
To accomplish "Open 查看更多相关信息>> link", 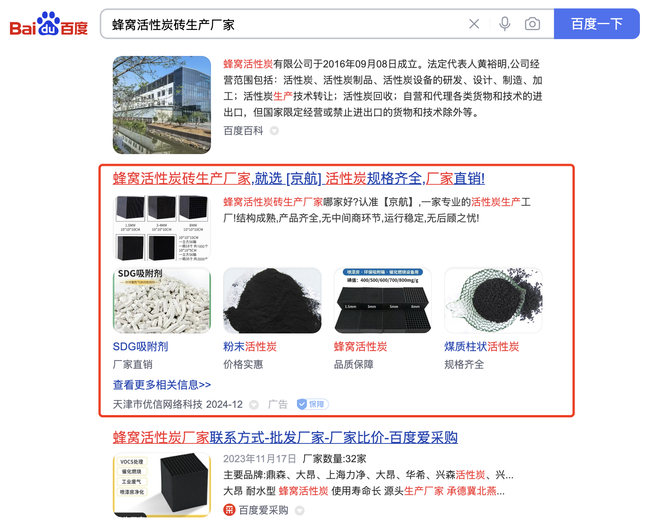I will (162, 385).
